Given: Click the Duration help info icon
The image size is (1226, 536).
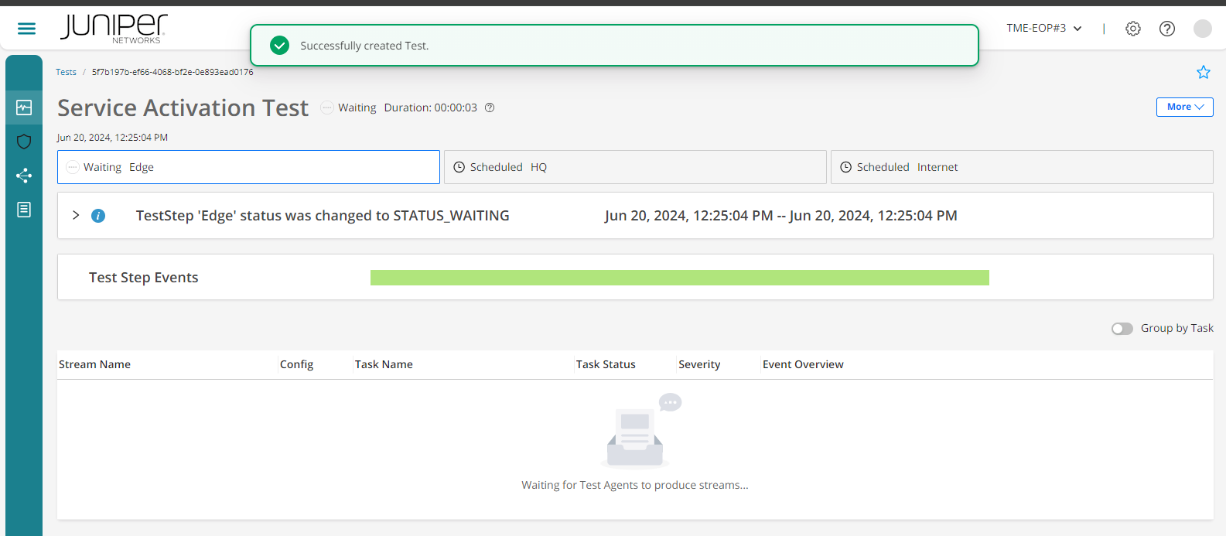Looking at the screenshot, I should coord(490,108).
